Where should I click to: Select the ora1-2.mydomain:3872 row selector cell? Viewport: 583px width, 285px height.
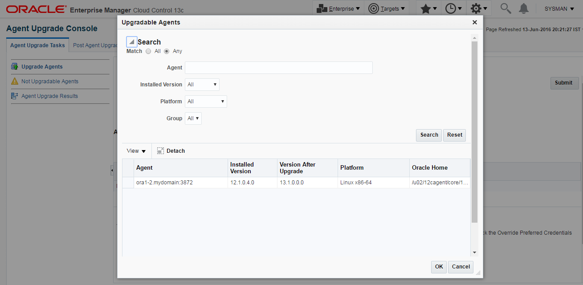[x=128, y=183]
